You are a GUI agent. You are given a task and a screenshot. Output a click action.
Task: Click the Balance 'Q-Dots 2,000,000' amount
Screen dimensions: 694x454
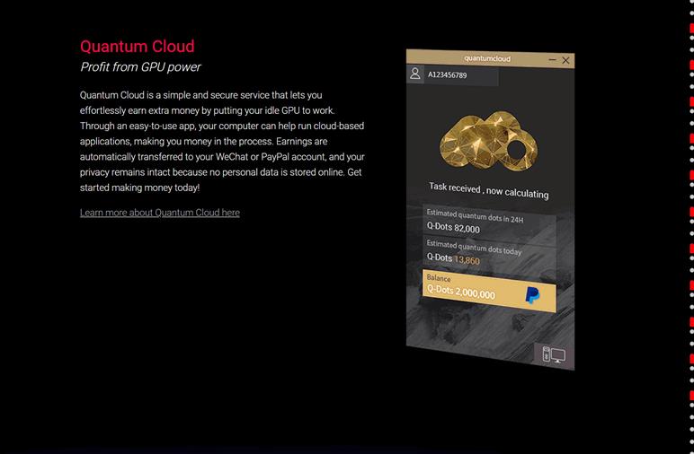[461, 292]
